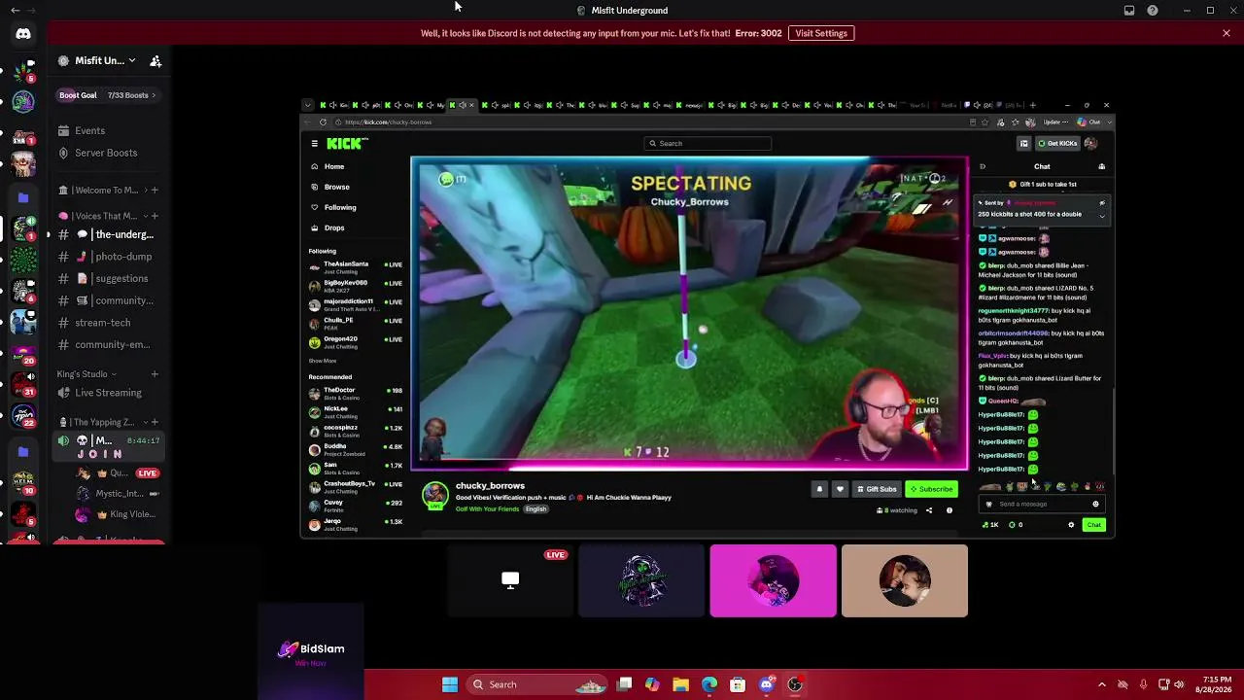
Task: Open the emoji picker in Kick chat input
Action: pos(1095,505)
